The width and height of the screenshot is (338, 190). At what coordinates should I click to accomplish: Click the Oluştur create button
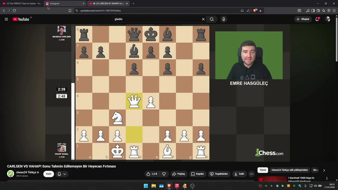[303, 19]
